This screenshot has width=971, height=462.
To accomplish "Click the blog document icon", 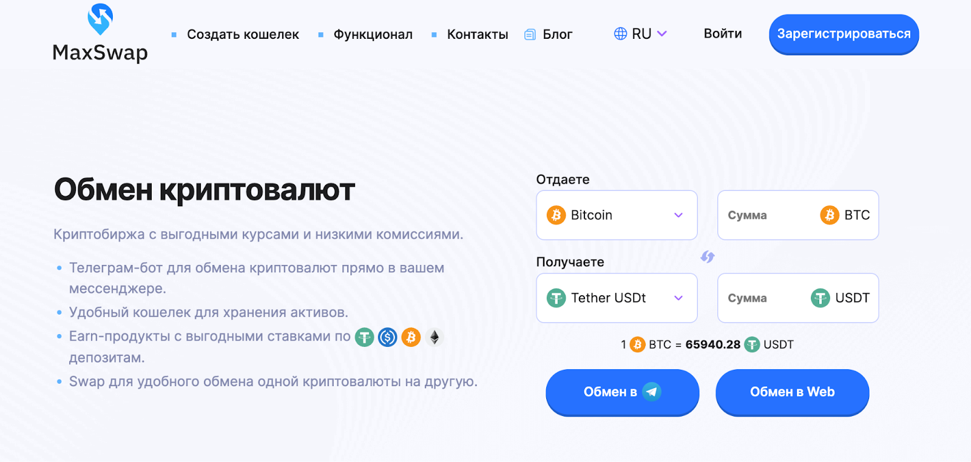I will click(530, 35).
